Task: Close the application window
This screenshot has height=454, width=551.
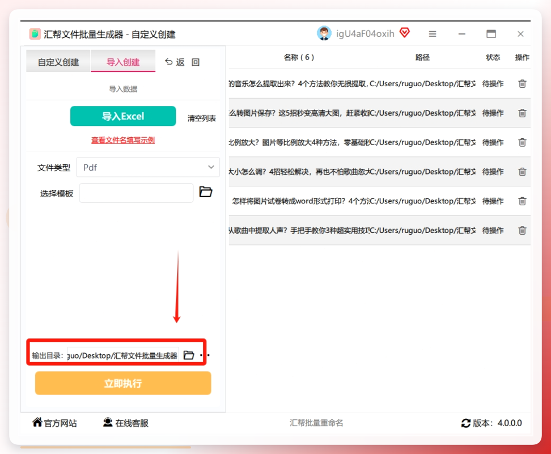Action: [520, 34]
